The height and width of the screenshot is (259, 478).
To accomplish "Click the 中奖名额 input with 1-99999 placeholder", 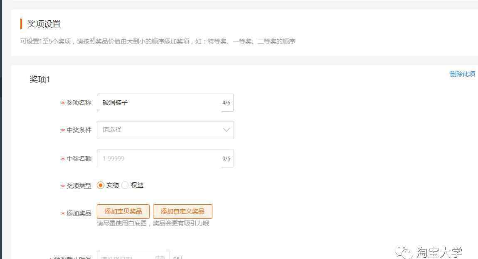I will [158, 158].
